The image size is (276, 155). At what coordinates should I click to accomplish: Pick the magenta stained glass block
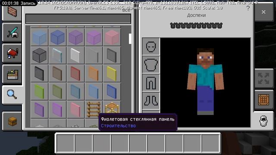(94, 37)
